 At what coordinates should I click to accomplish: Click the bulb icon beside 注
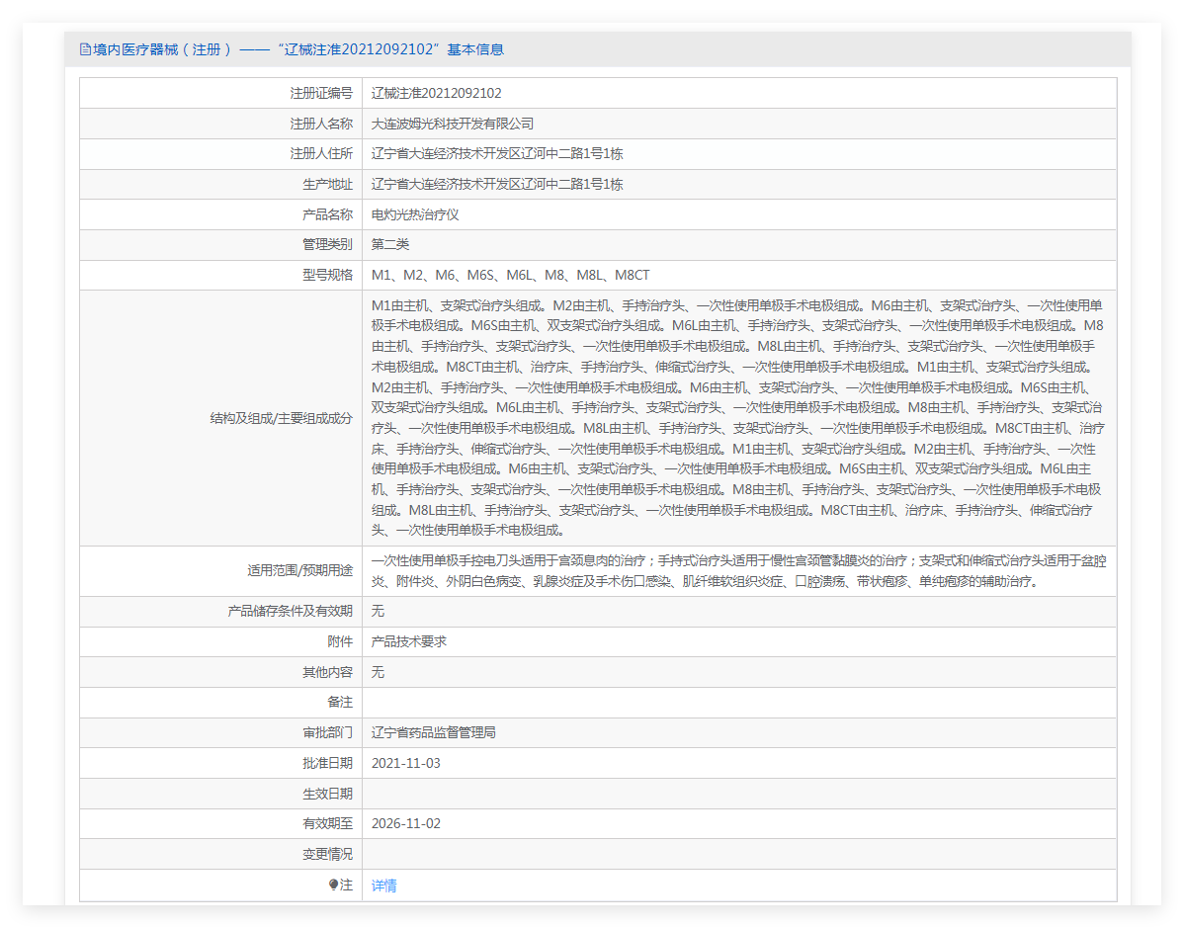click(333, 885)
